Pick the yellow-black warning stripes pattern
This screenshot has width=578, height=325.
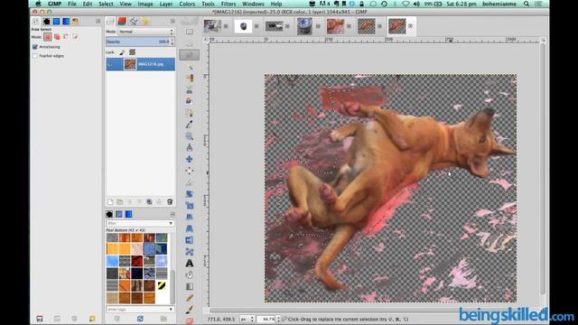click(162, 285)
